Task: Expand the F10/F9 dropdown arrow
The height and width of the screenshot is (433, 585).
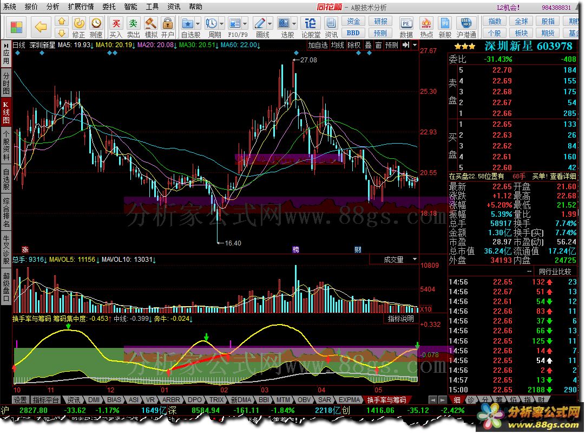Action: (245, 24)
